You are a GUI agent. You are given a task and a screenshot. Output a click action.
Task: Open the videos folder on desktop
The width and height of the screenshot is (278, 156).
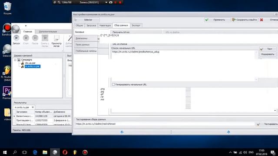[7, 114]
